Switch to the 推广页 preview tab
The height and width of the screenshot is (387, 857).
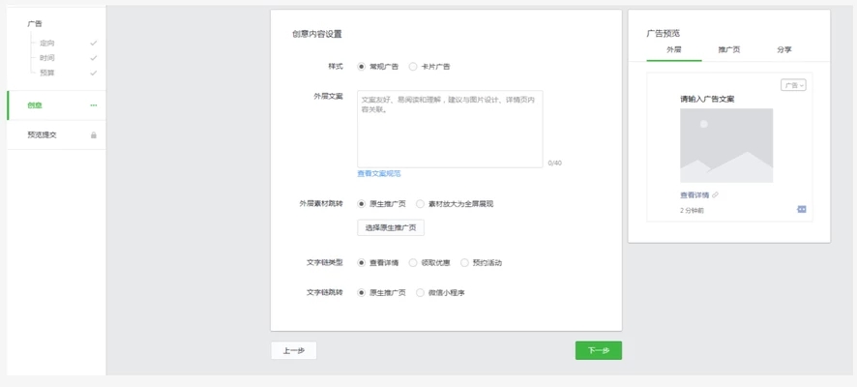click(729, 49)
